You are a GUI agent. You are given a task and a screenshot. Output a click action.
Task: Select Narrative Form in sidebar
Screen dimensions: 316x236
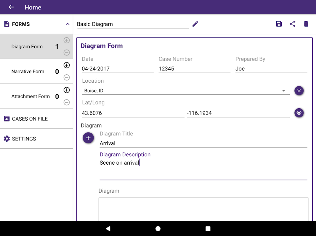click(28, 71)
